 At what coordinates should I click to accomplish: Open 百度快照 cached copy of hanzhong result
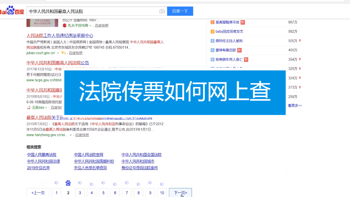[x=82, y=135]
